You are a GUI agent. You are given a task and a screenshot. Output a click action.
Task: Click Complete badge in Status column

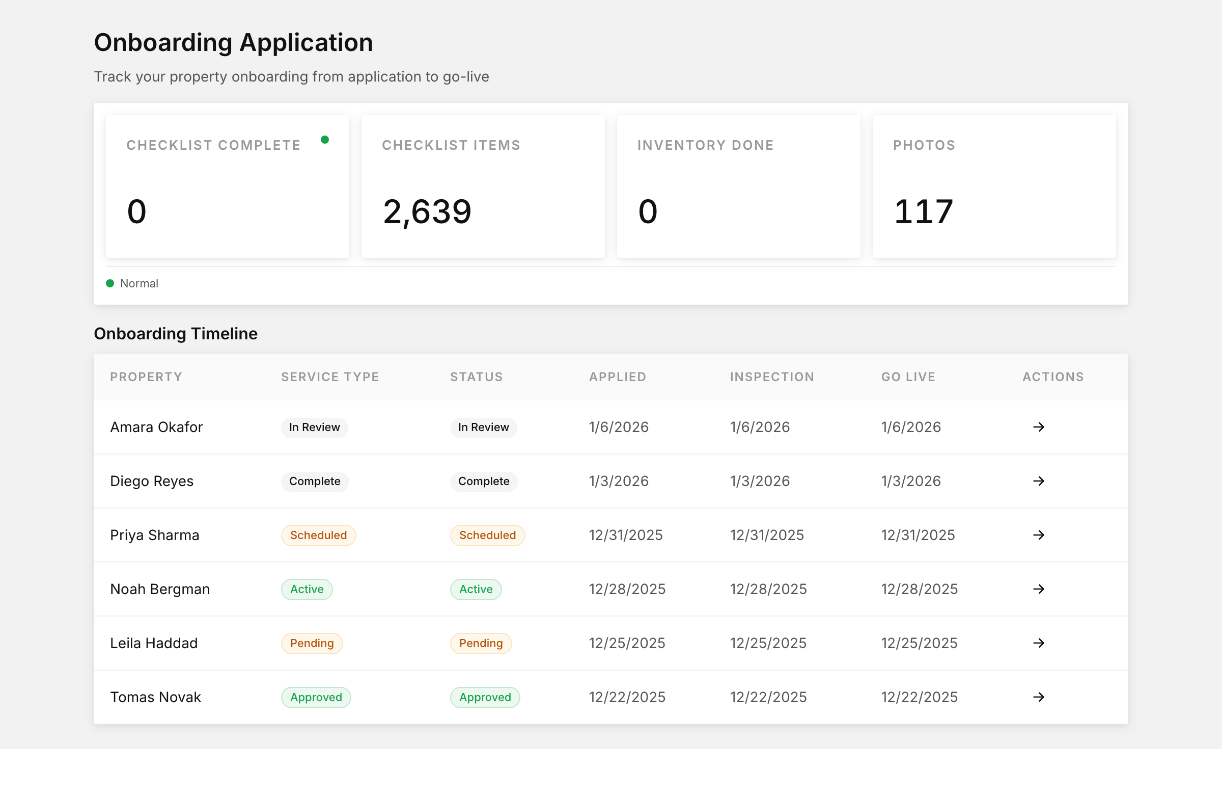pyautogui.click(x=484, y=481)
